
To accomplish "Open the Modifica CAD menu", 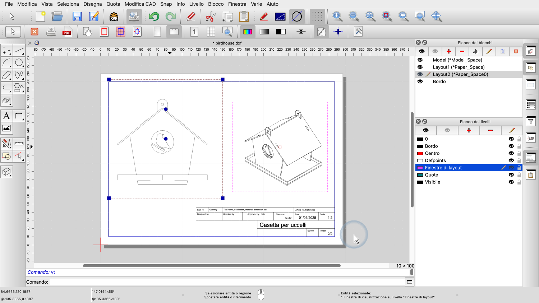I will [x=140, y=4].
